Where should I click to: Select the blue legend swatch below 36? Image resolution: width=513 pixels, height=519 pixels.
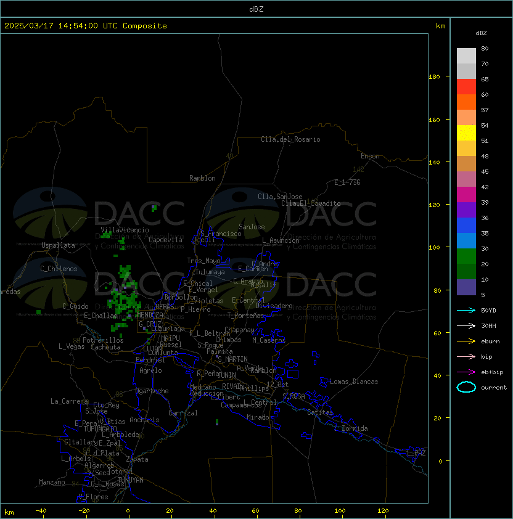(x=466, y=226)
